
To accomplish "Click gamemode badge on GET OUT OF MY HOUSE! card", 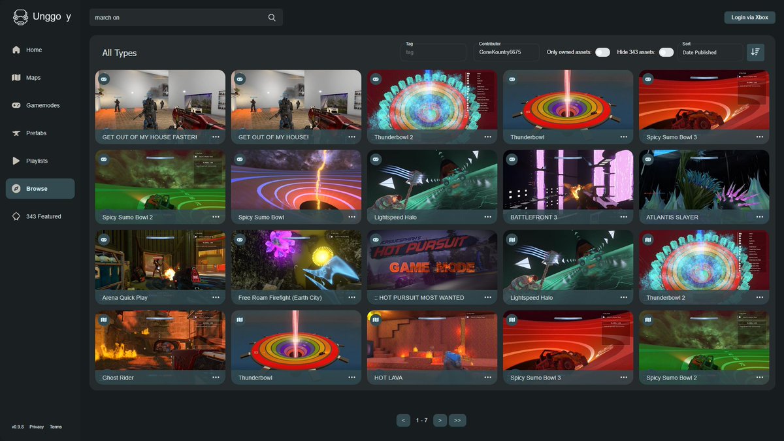I will 240,79.
